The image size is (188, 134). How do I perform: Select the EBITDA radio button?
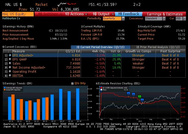pos(10,76)
